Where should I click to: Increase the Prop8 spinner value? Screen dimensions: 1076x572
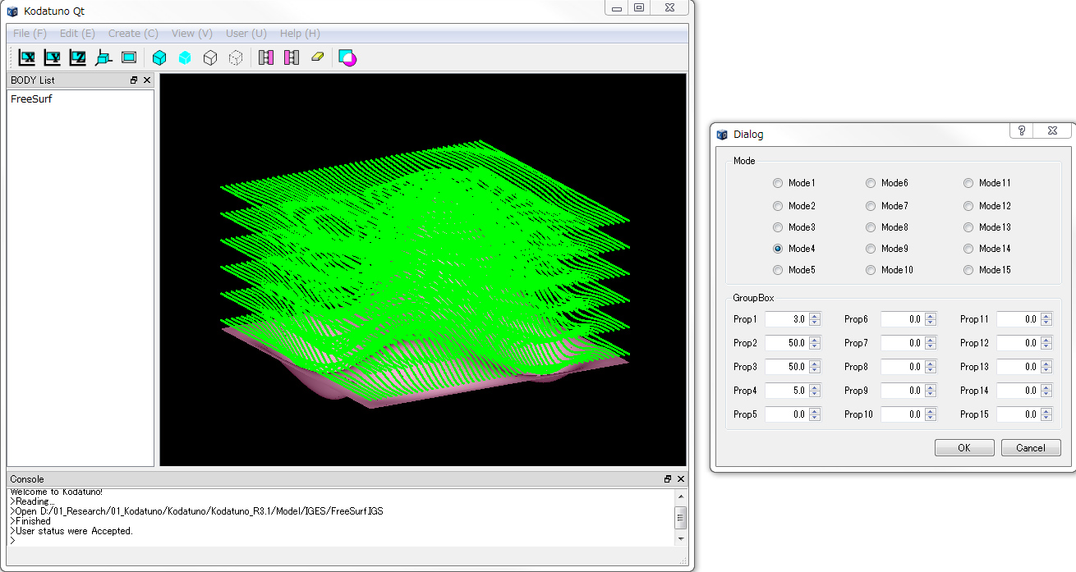click(x=930, y=364)
